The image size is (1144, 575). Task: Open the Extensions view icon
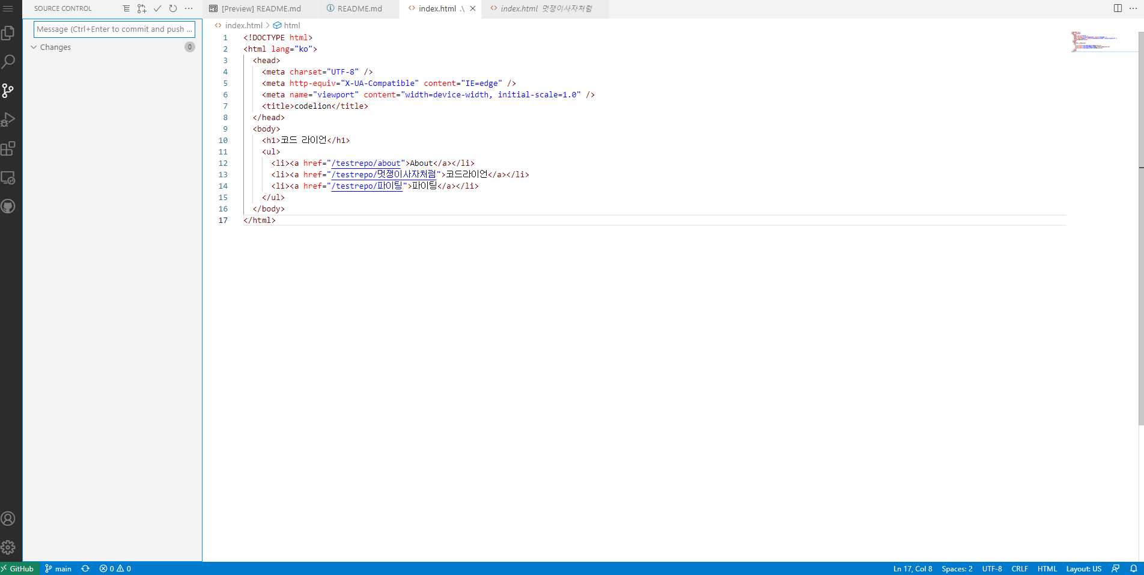point(8,148)
